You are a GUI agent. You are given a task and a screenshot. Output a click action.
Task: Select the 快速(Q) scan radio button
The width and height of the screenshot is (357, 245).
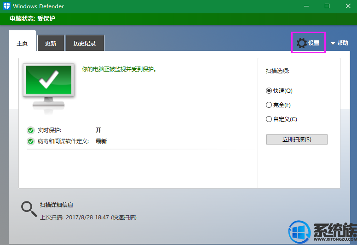click(x=269, y=91)
